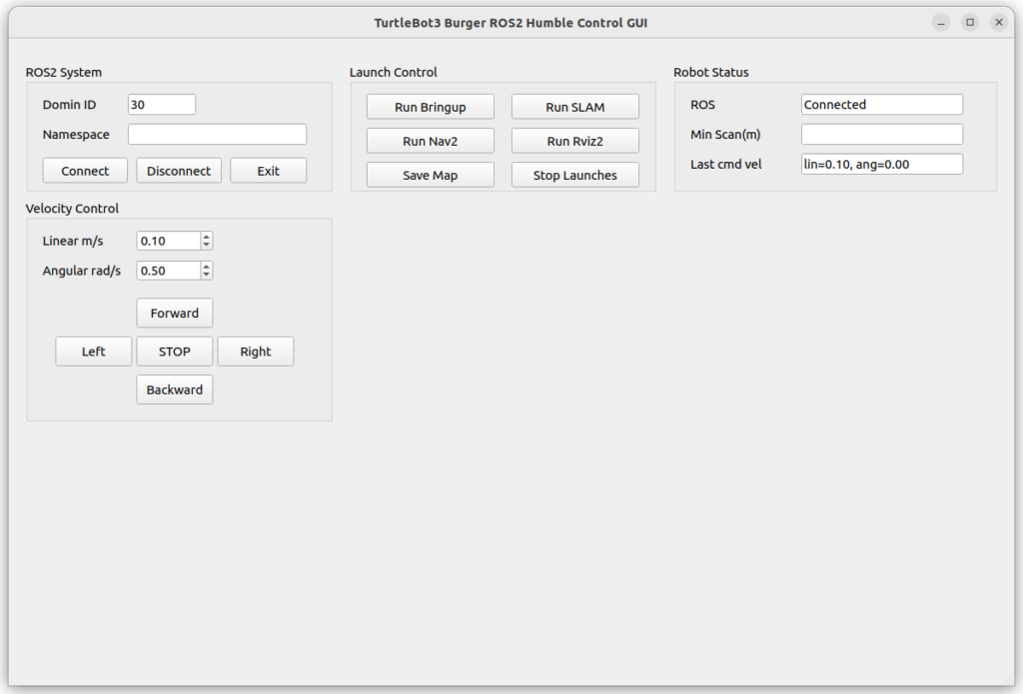Select the Last cmd vel field
The image size is (1023, 694).
click(882, 165)
